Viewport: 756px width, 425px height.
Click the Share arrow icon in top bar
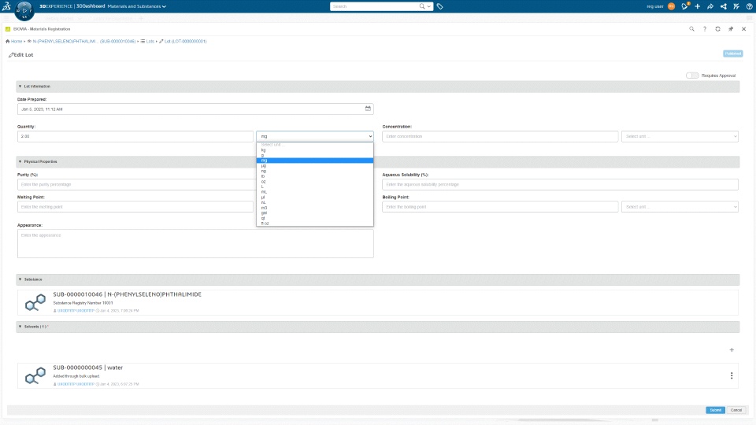[710, 6]
